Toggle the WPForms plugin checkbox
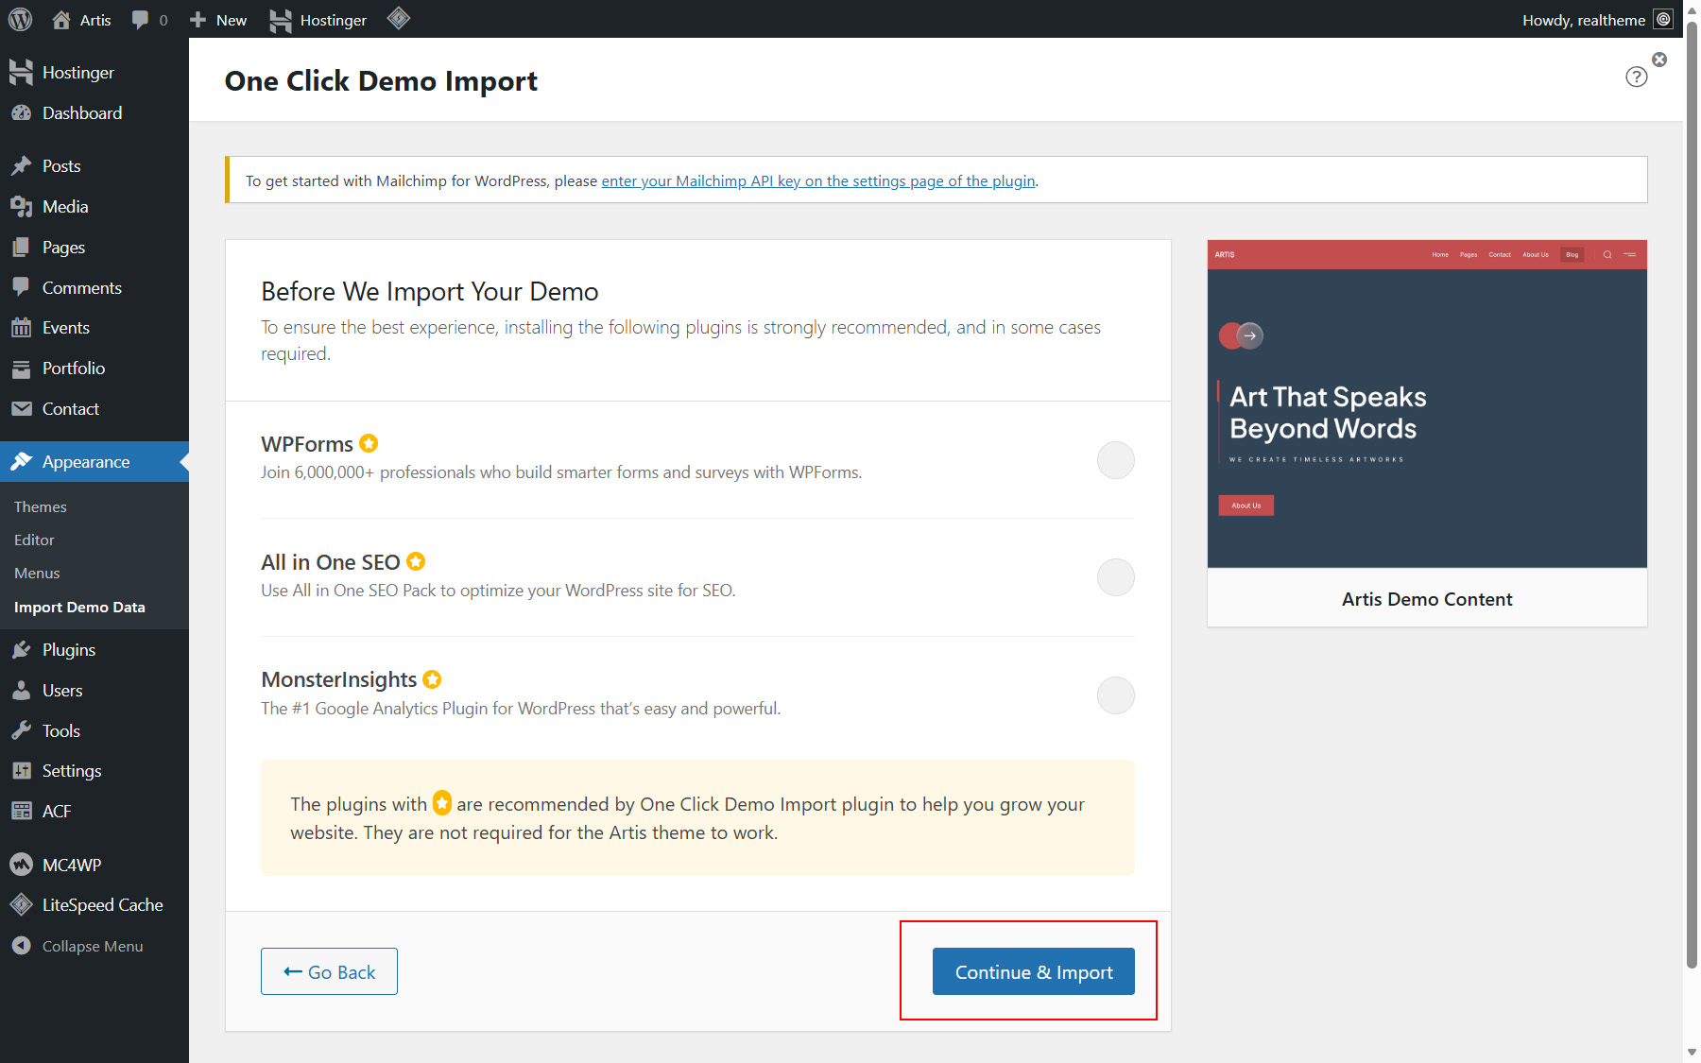This screenshot has height=1063, width=1701. coord(1115,460)
